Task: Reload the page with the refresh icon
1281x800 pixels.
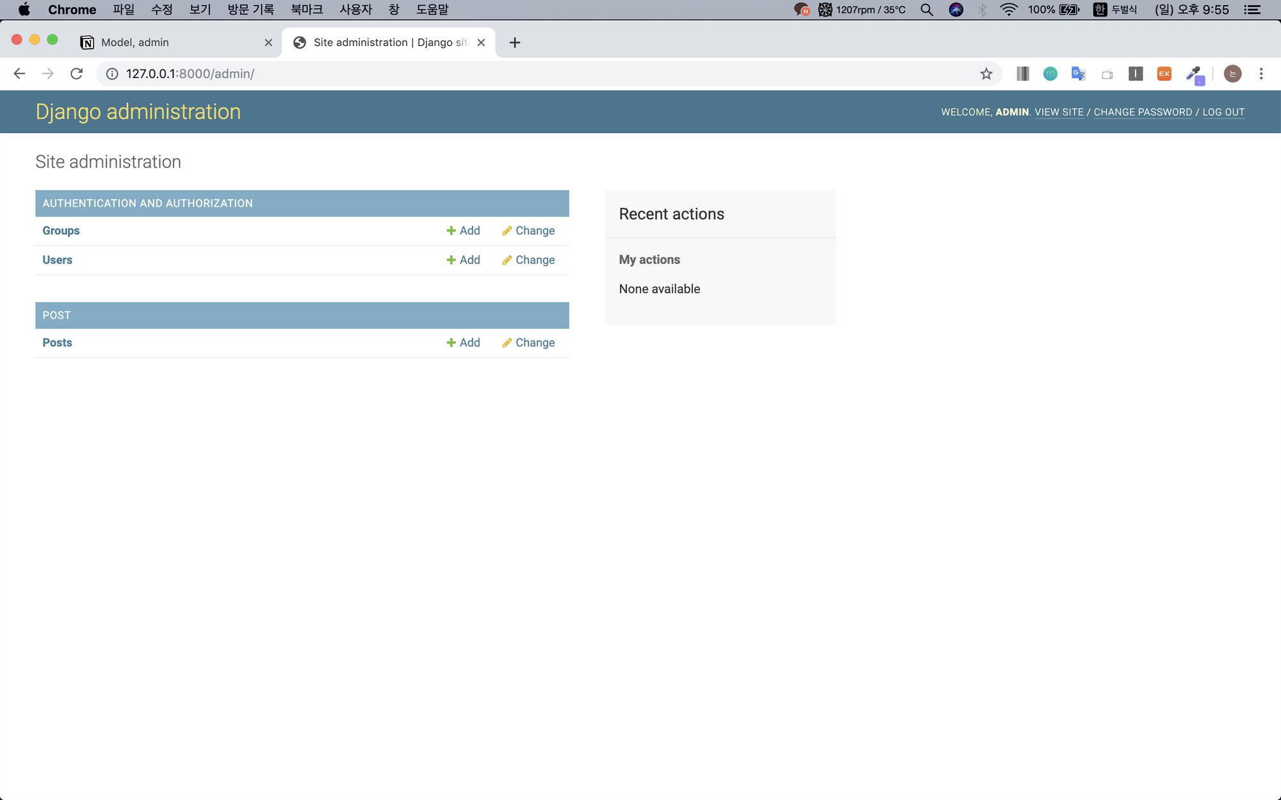Action: tap(77, 74)
